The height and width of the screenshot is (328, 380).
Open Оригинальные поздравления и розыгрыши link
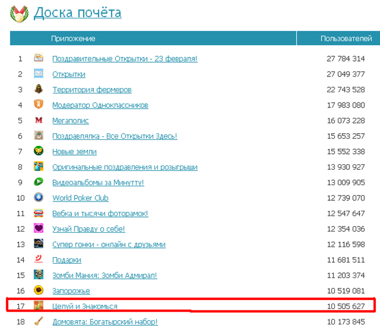click(x=125, y=167)
